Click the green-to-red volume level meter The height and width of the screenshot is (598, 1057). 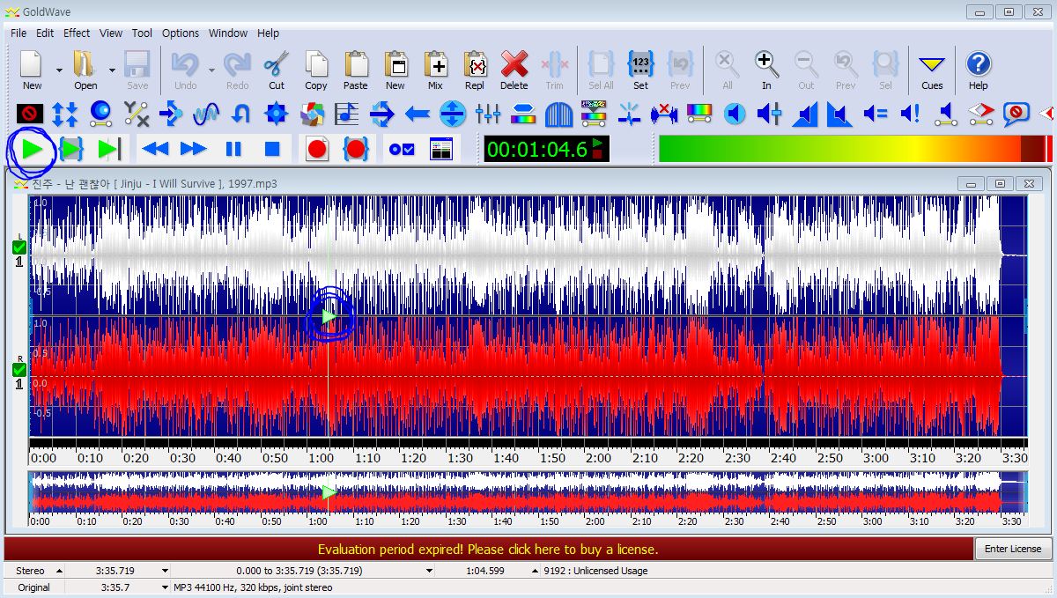(x=854, y=149)
